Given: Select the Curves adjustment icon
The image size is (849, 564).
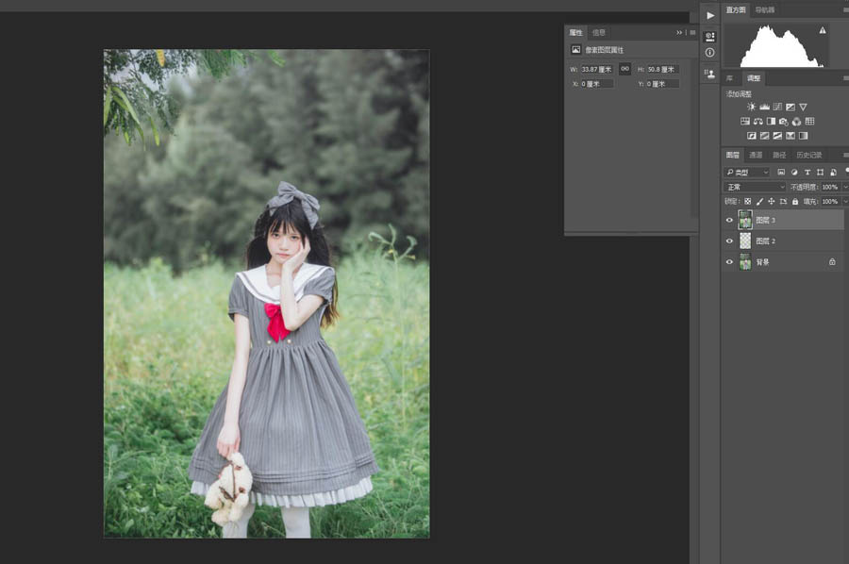Looking at the screenshot, I should pos(778,107).
